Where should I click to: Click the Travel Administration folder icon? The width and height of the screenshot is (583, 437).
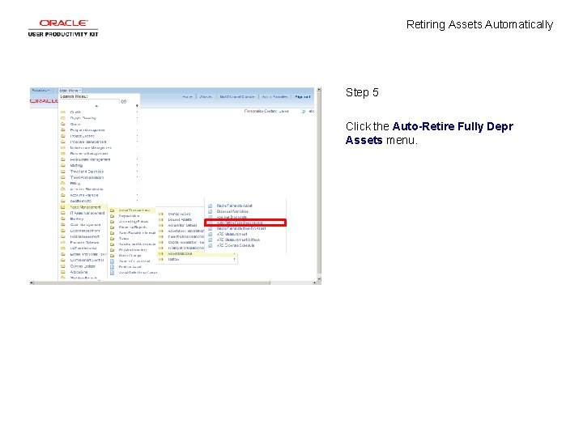pos(63,177)
